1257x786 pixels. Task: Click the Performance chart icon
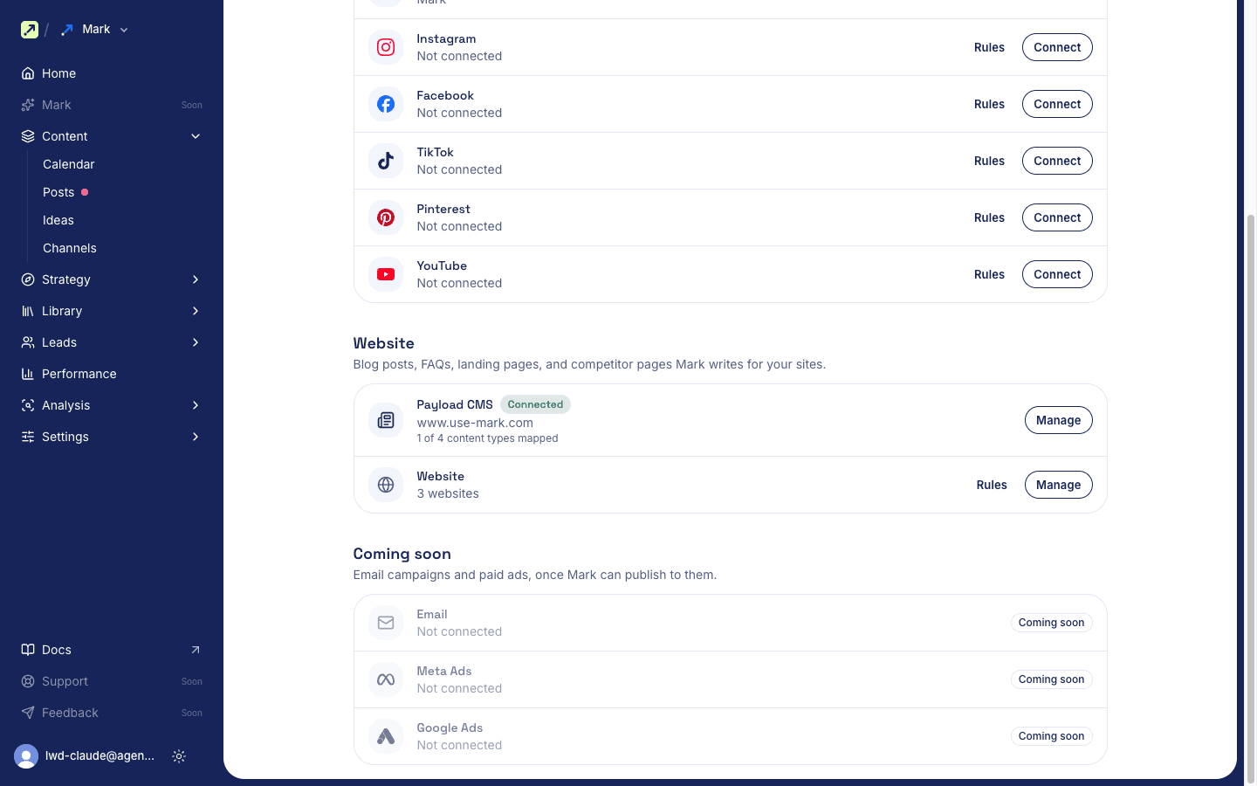coord(28,374)
